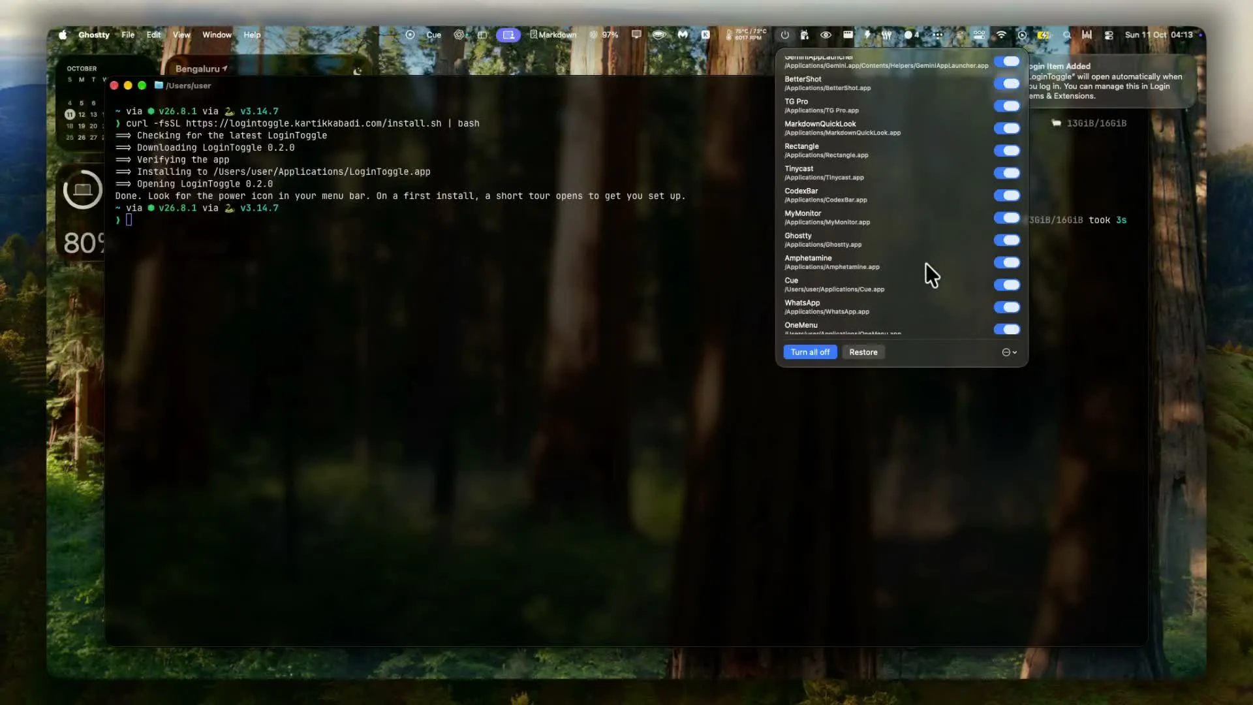
Task: Open the more-options dropdown in LoginToggle panel
Action: (x=1010, y=352)
